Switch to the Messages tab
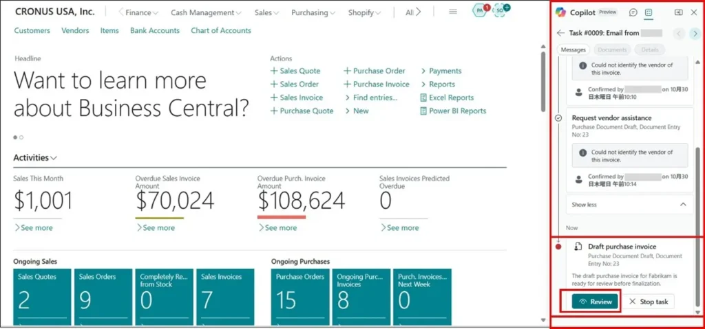Screen dimensions: 705x329 [574, 49]
